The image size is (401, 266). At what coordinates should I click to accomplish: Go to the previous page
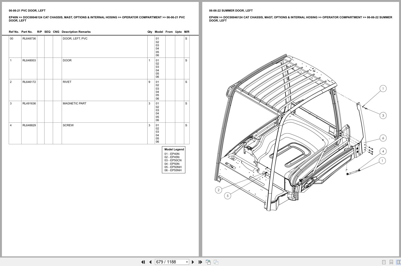coord(150,262)
